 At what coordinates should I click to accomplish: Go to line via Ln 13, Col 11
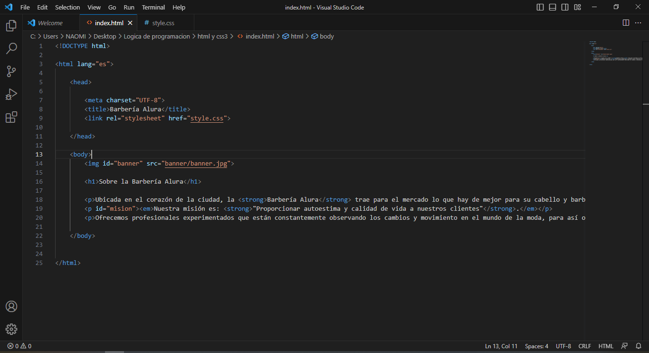coord(501,346)
